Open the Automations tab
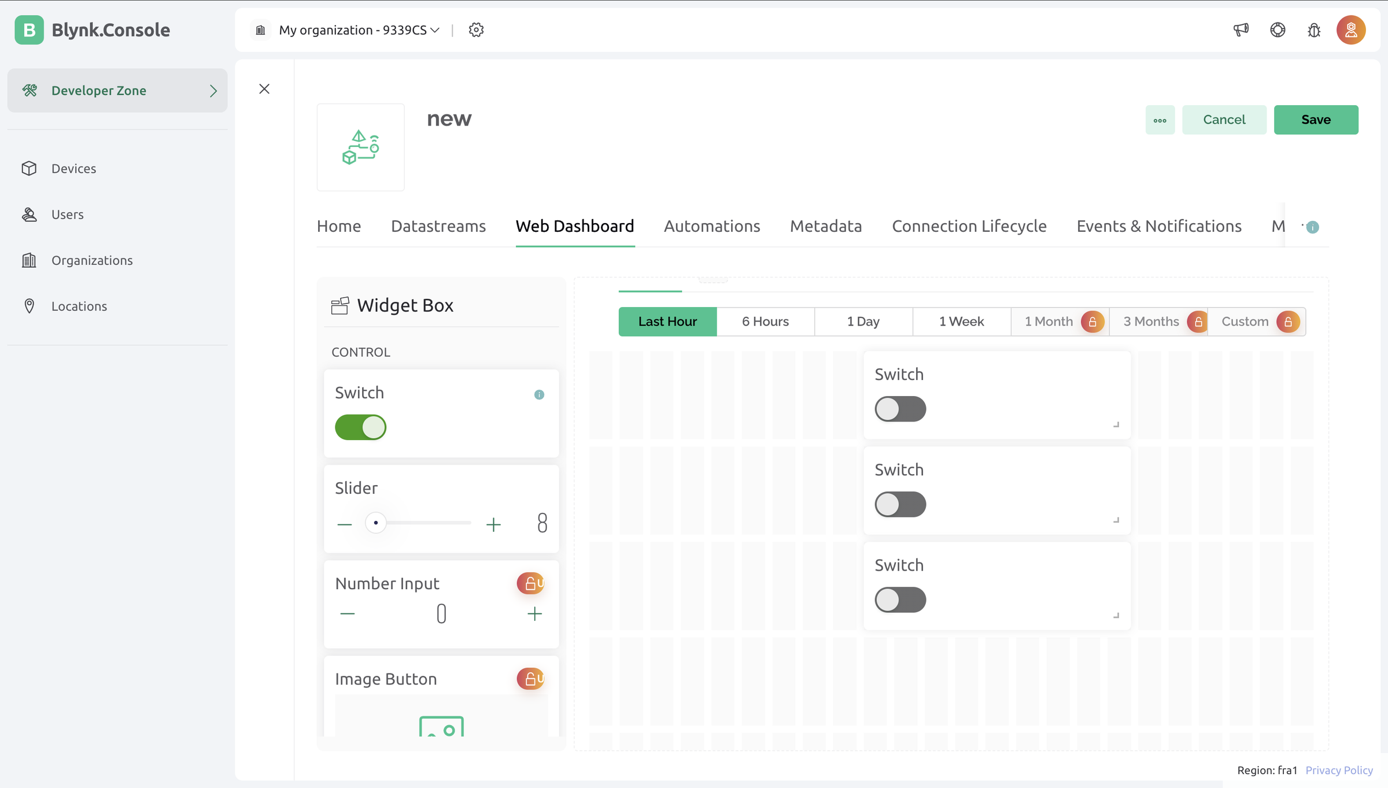Image resolution: width=1388 pixels, height=788 pixels. [711, 226]
